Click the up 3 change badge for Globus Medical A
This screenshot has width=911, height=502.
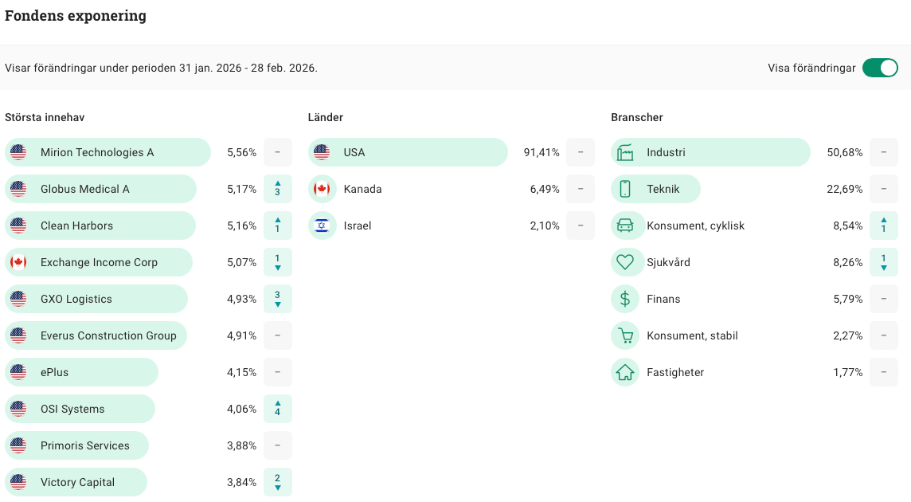coord(278,189)
